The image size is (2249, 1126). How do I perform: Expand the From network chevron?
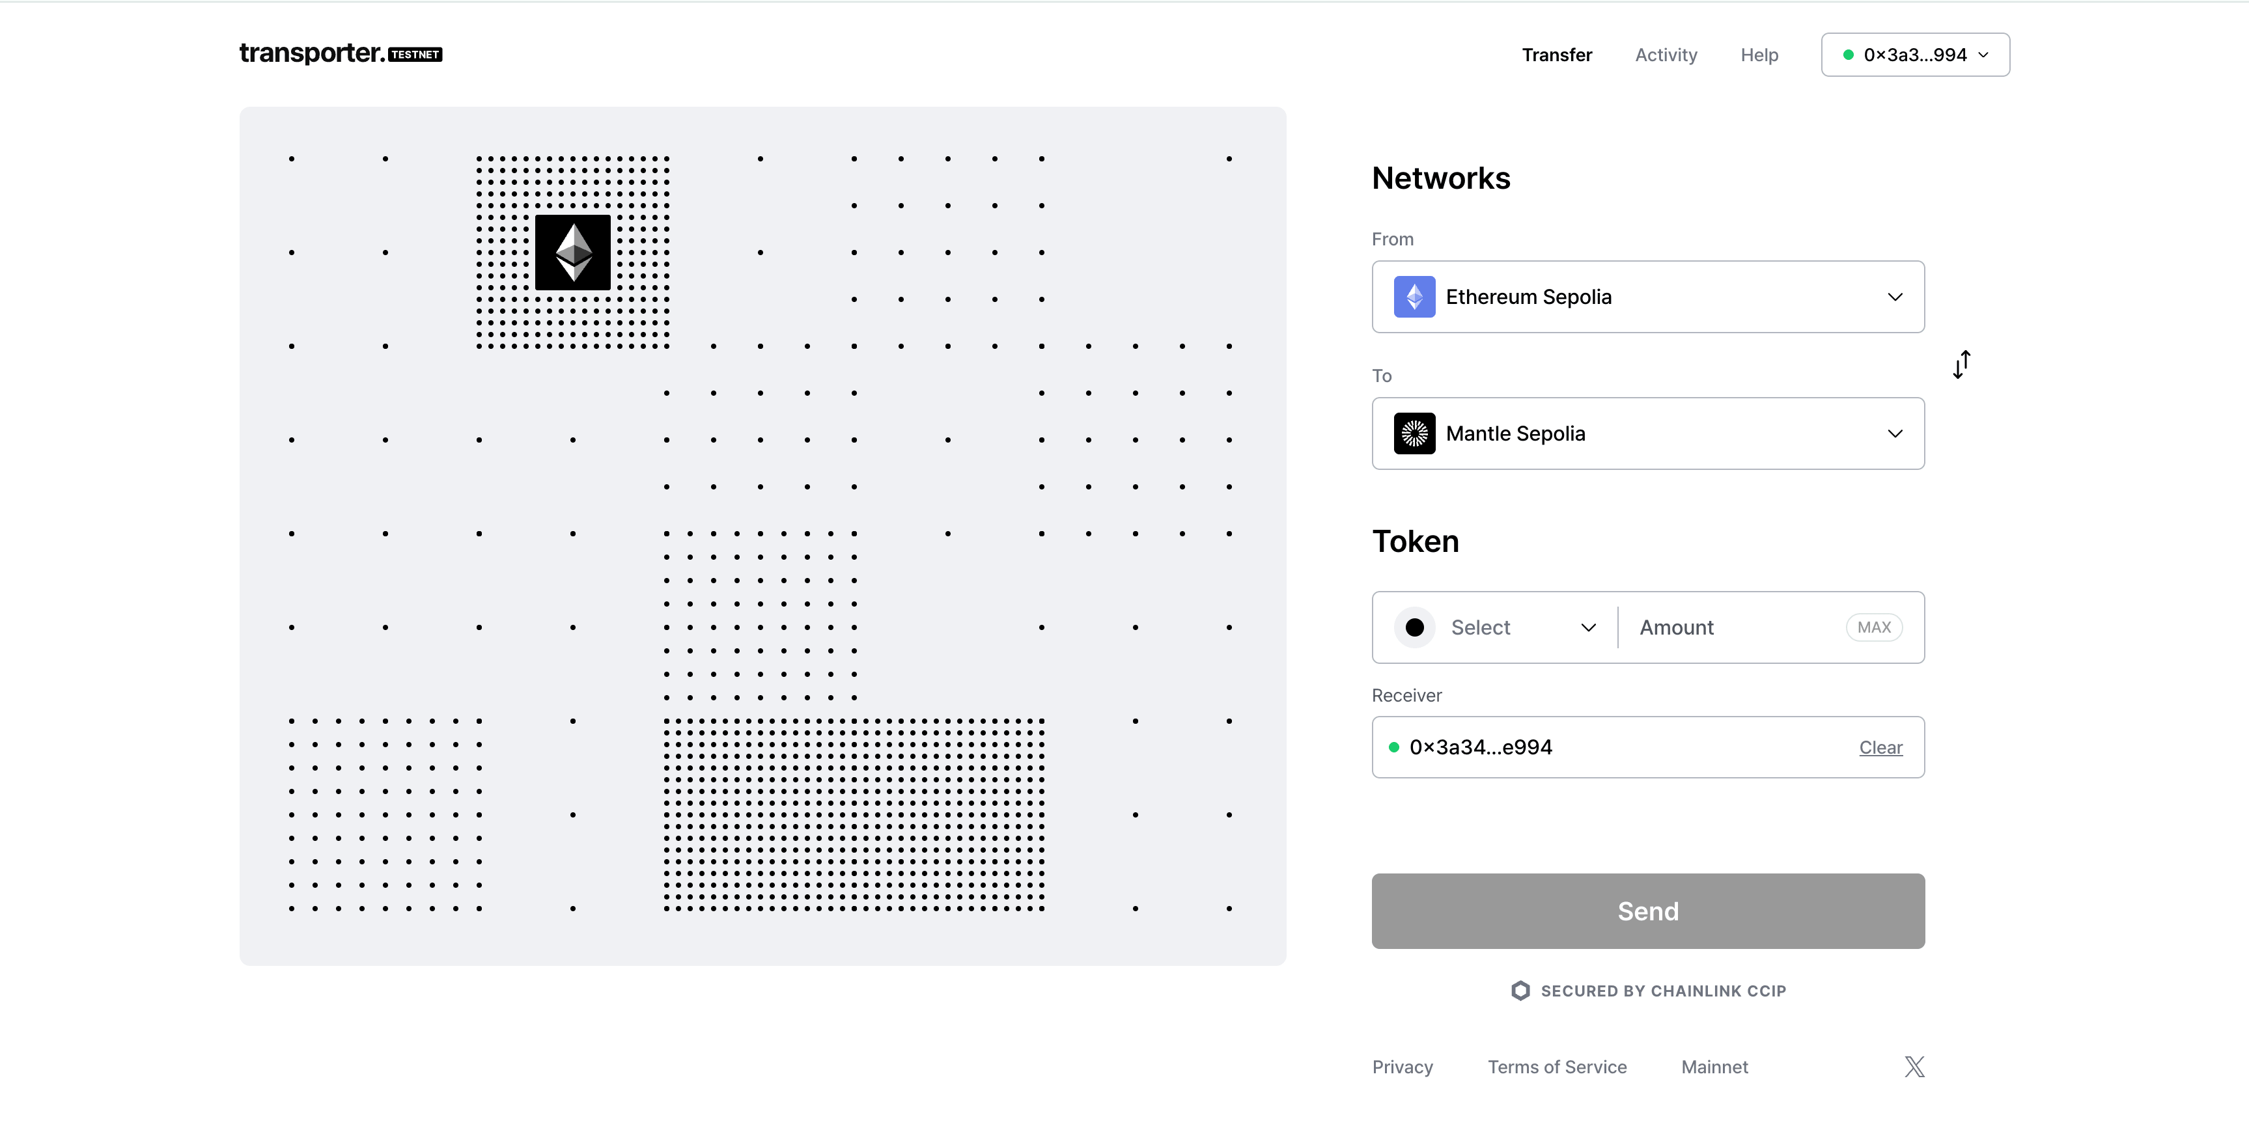coord(1895,297)
